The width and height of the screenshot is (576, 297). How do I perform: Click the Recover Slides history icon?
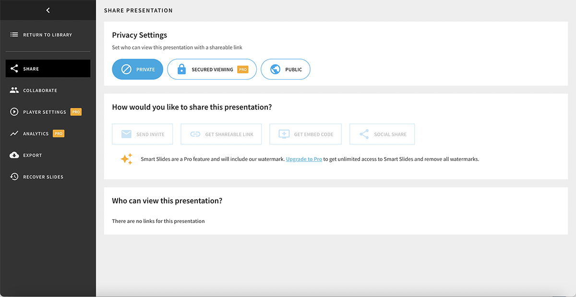click(14, 176)
